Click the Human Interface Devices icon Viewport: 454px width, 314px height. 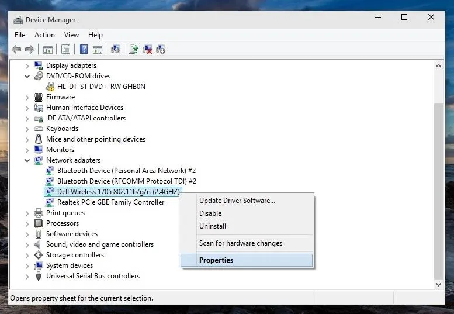(x=39, y=108)
